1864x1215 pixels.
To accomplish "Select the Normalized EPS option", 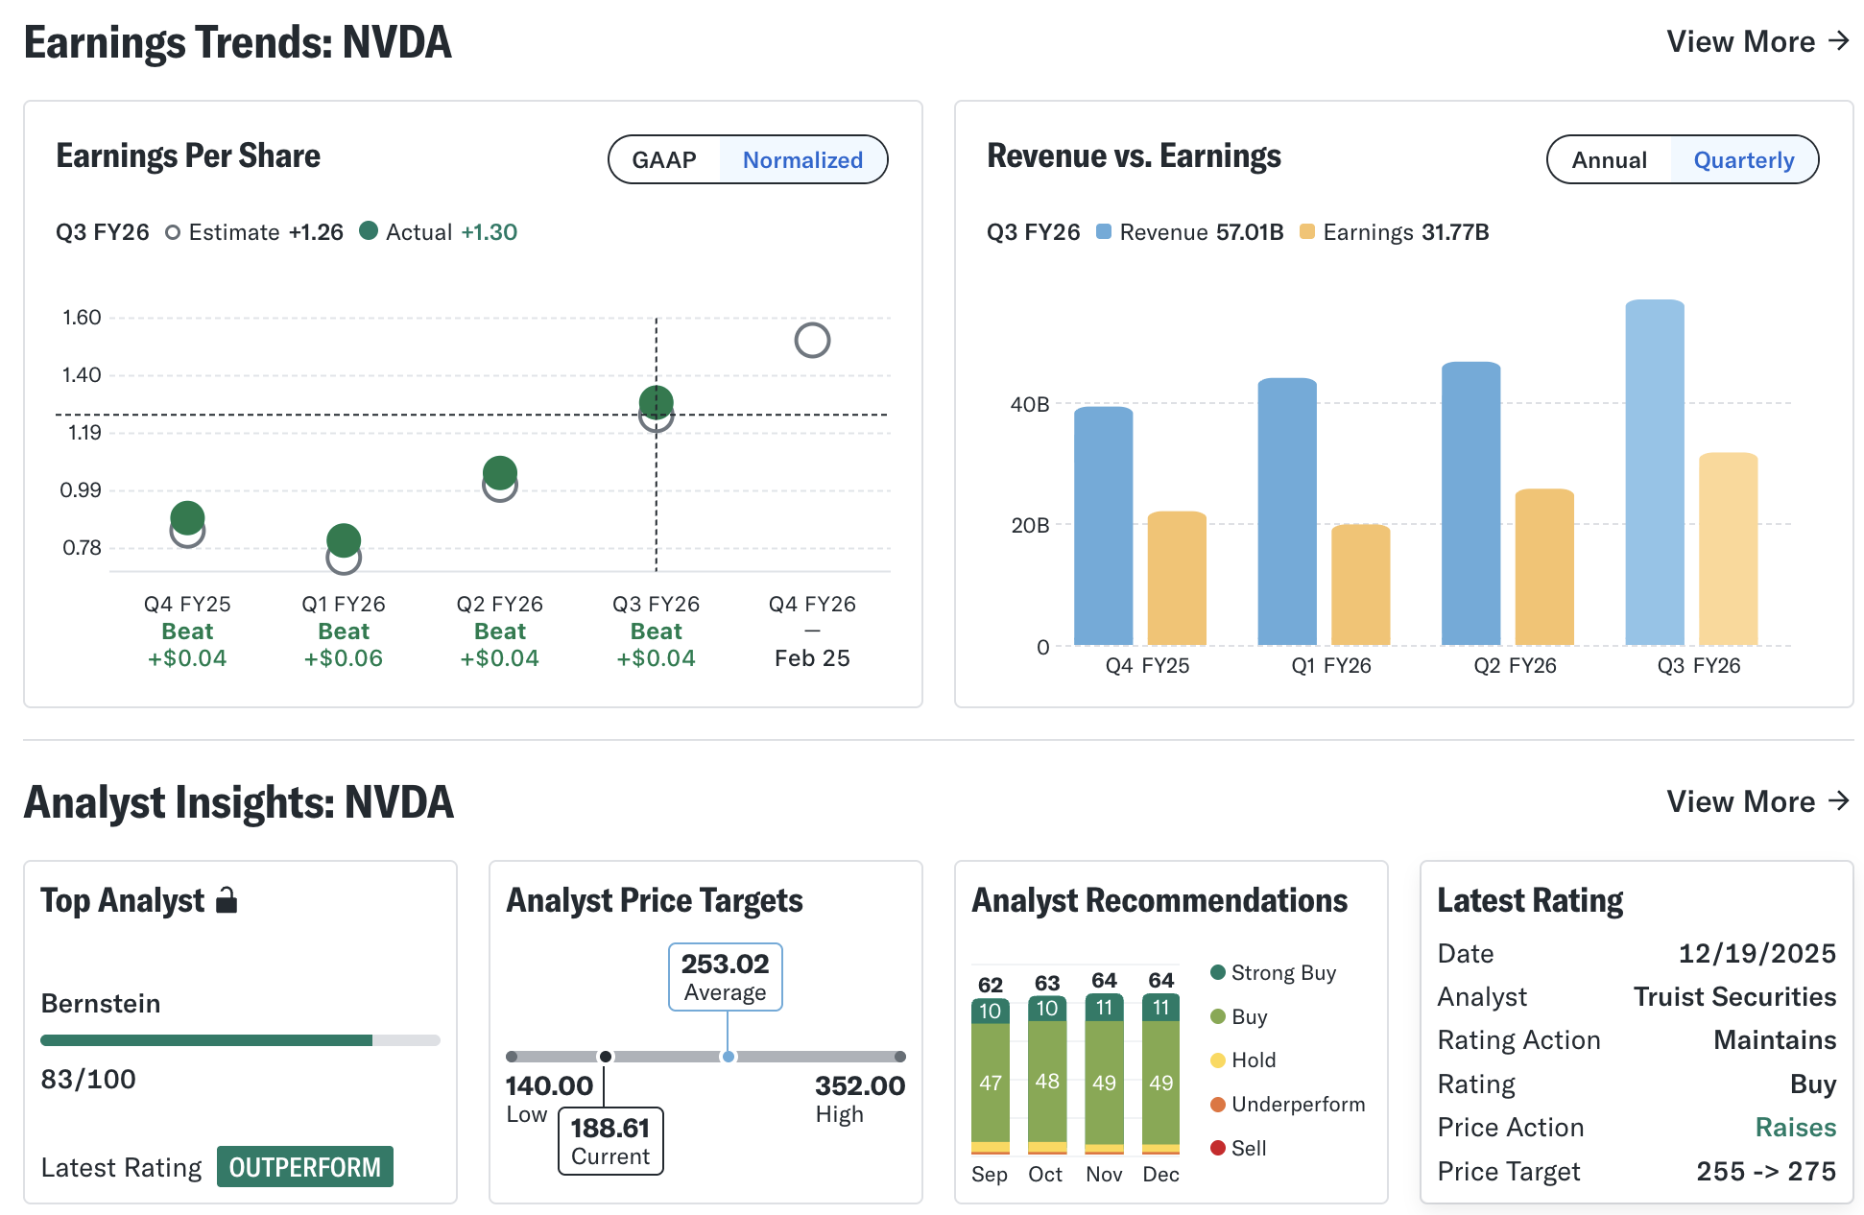I will tap(802, 159).
